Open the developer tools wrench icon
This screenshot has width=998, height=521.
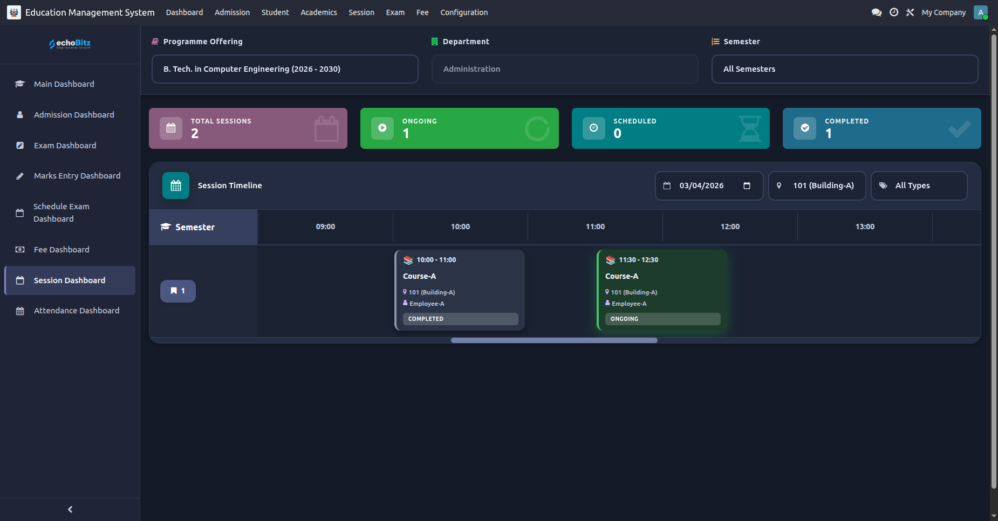coord(910,12)
